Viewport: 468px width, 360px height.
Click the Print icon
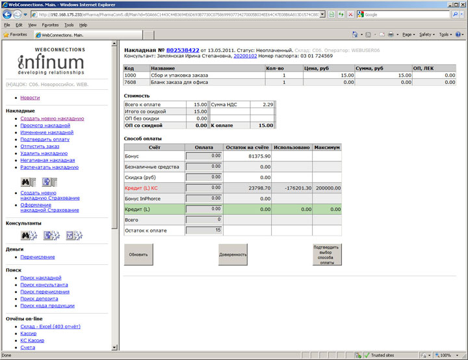pyautogui.click(x=391, y=35)
